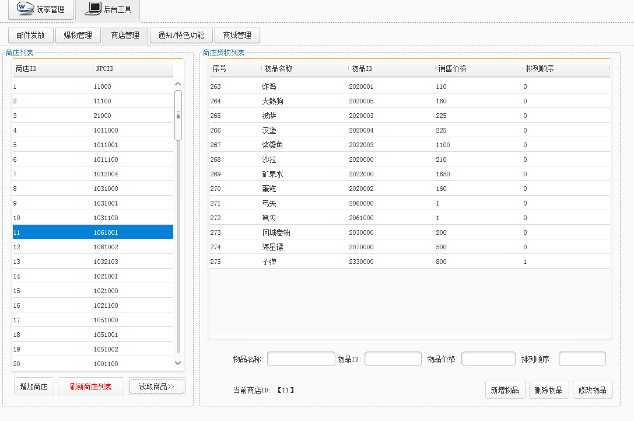Select the 矿泉水 item row
Viewport: 634px width, 421px height.
(x=409, y=173)
